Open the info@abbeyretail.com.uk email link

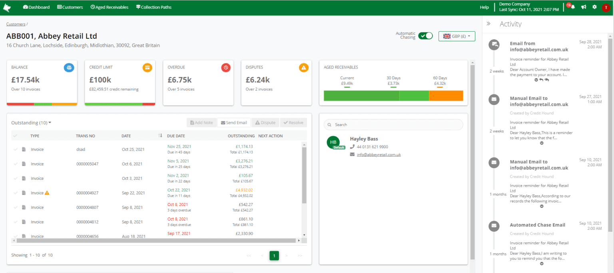[379, 154]
